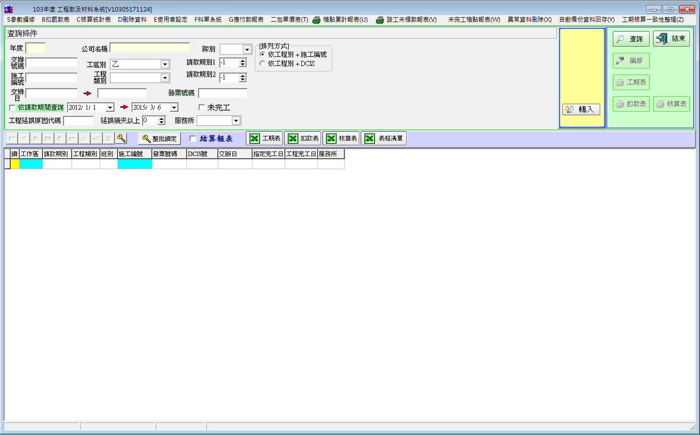This screenshot has height=435, width=700.
Task: Click the 查詢 magnifier search button
Action: [x=630, y=39]
